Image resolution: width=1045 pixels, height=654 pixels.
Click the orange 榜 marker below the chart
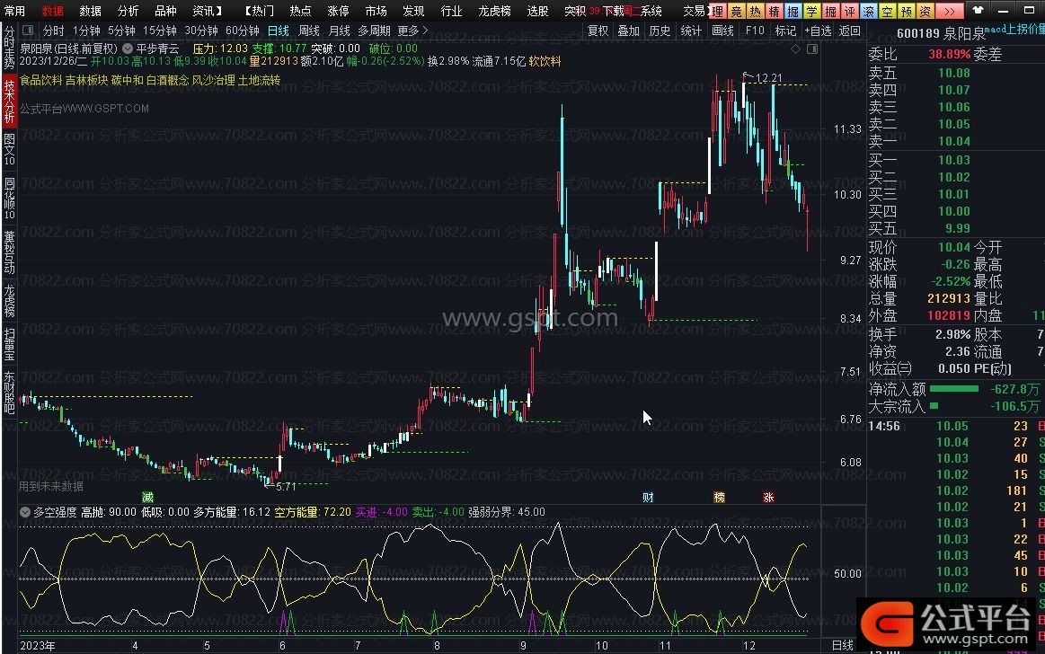[719, 497]
